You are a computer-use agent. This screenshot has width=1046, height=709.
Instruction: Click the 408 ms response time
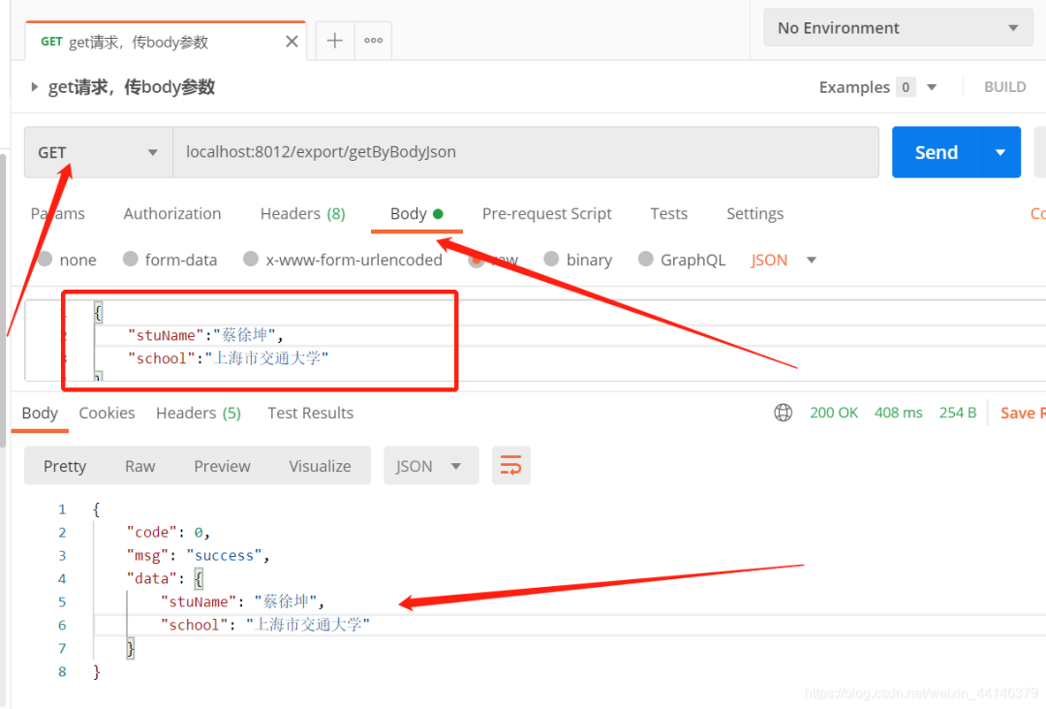tap(899, 413)
